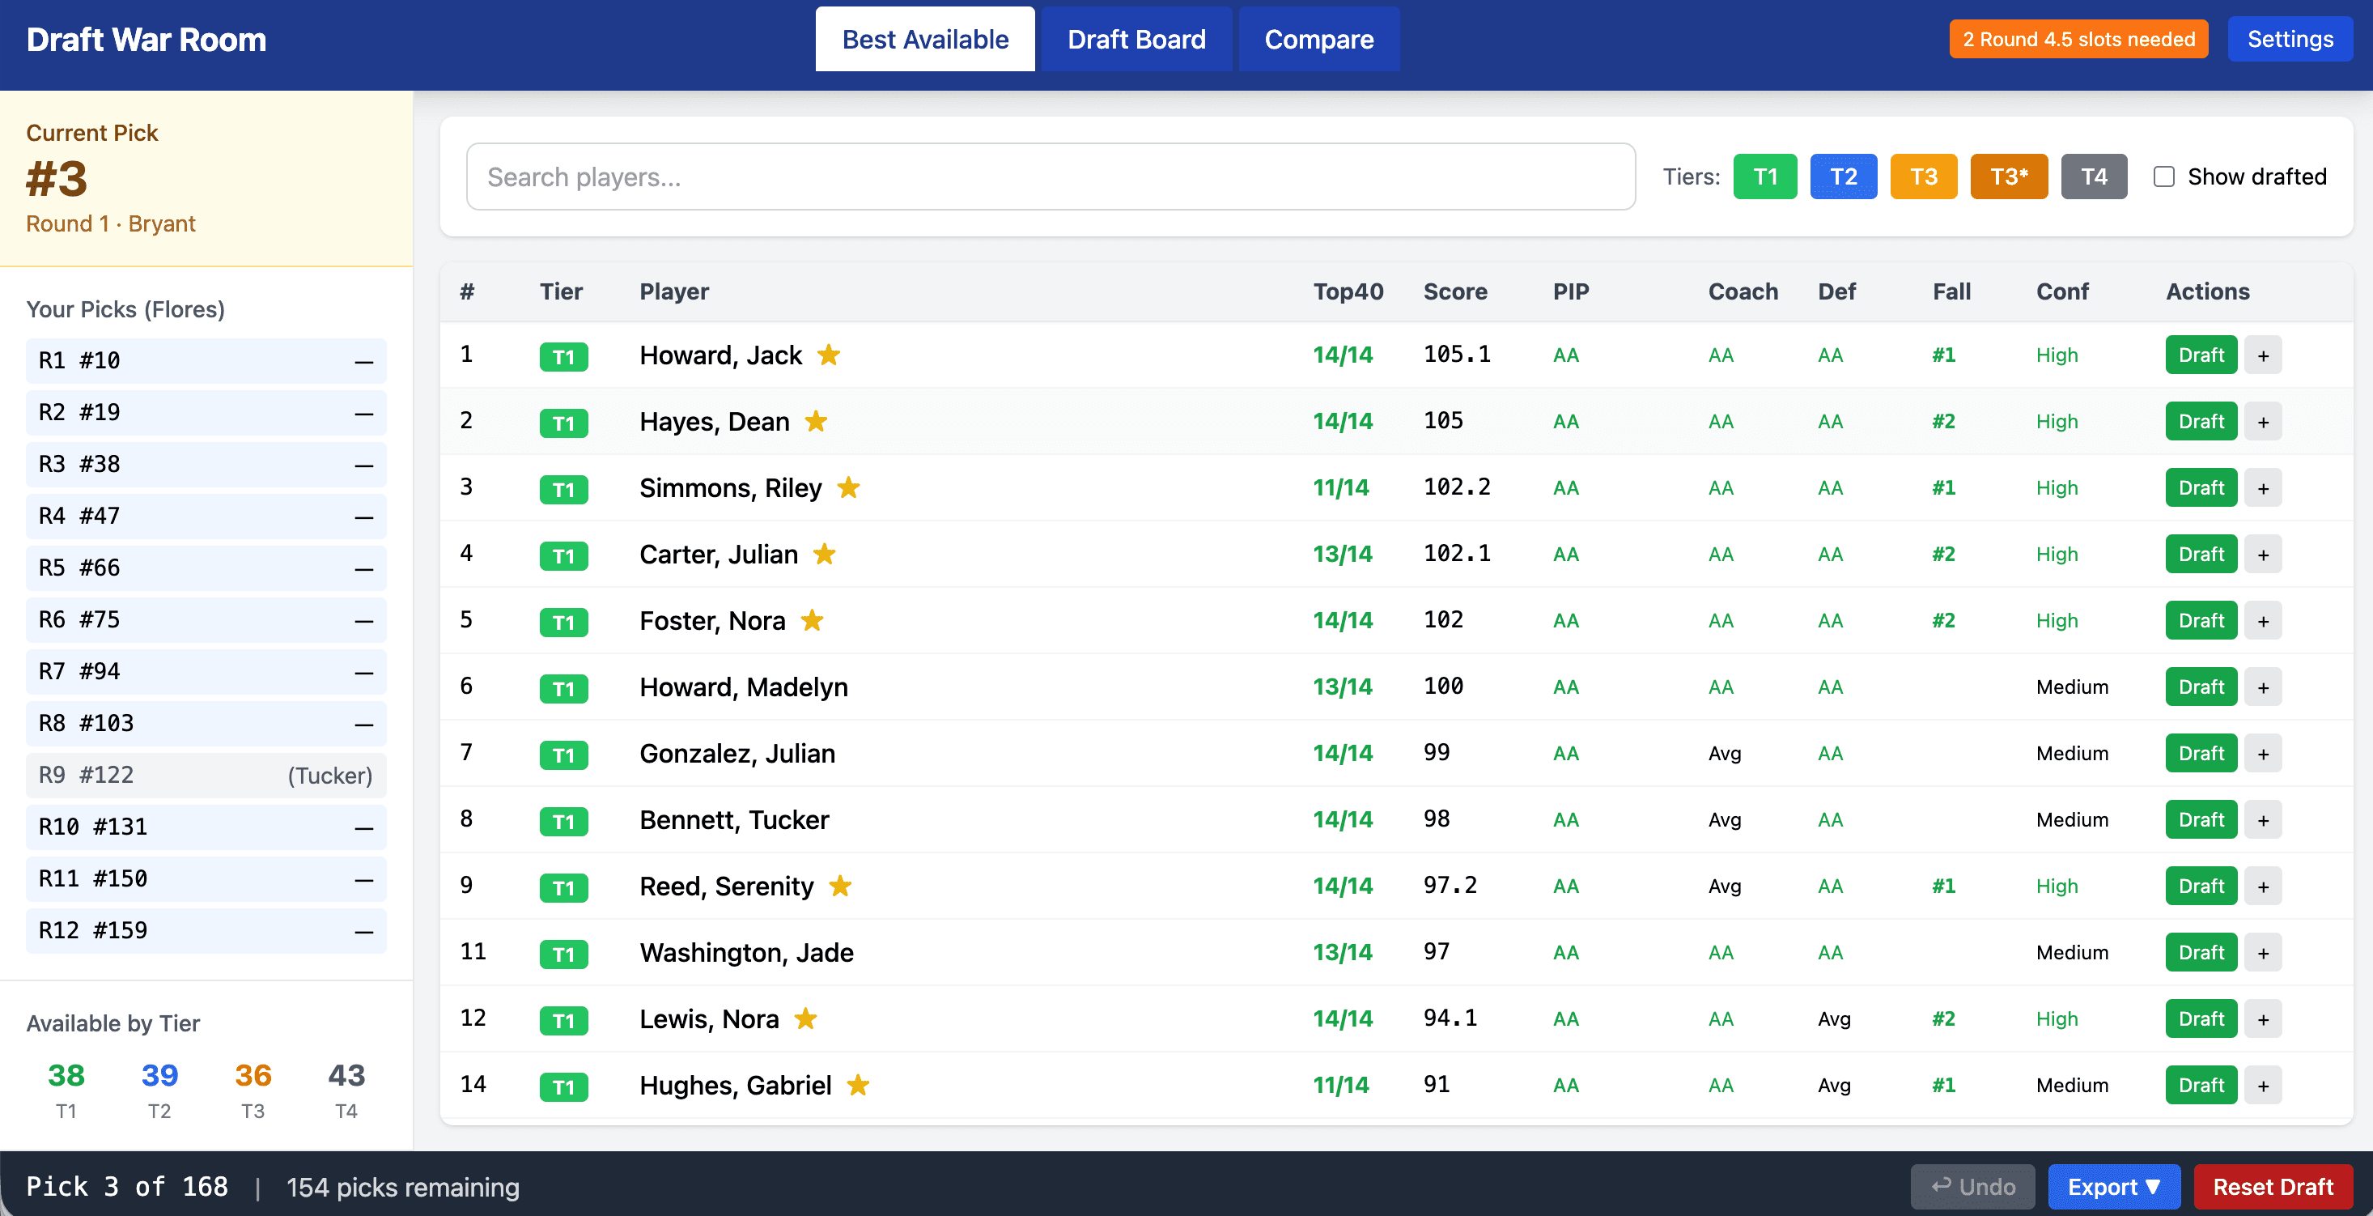This screenshot has height=1216, width=2373.
Task: Switch to the Draft Board tab
Action: point(1136,39)
